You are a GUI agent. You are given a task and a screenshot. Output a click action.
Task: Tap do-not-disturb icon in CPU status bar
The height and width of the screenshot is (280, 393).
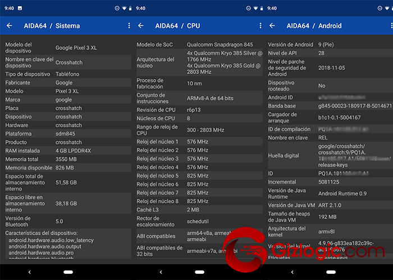pos(248,8)
